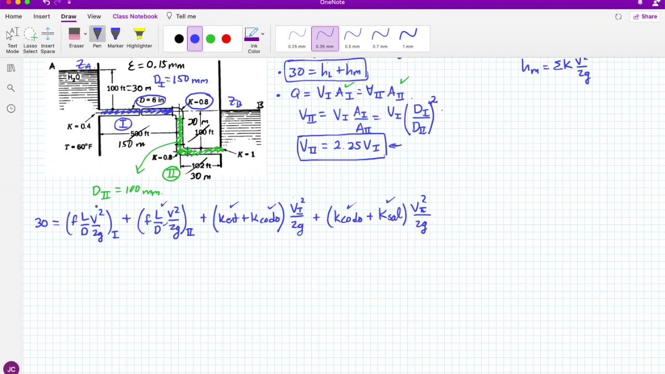
Task: Open the Home ribbon tab
Action: coord(14,16)
